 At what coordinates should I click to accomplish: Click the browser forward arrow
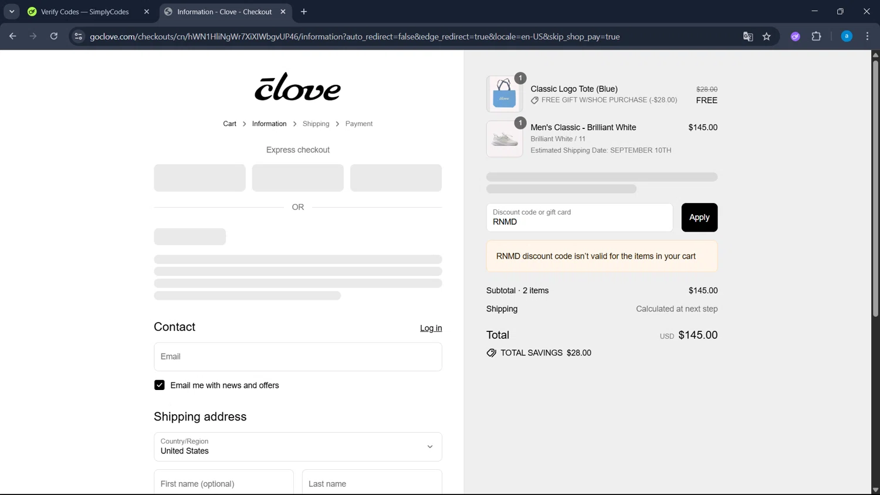pyautogui.click(x=33, y=36)
